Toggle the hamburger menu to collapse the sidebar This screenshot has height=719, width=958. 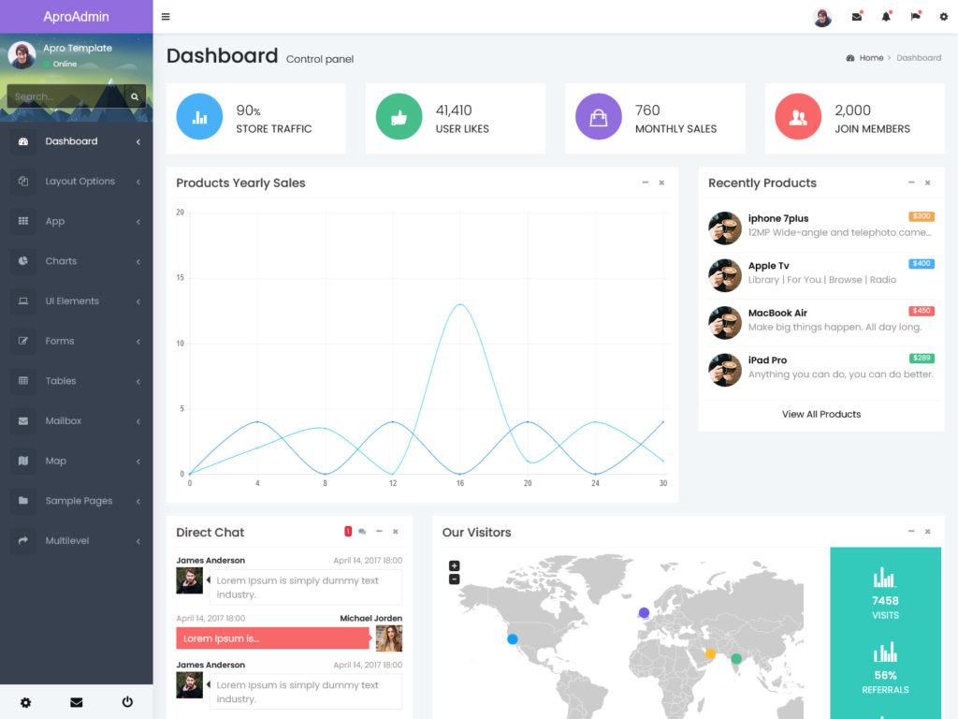pos(166,16)
